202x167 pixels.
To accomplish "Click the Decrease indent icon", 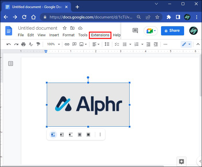I will click(148, 44).
